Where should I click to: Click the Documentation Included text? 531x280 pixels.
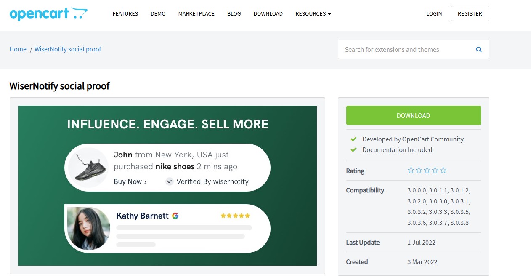coord(397,150)
